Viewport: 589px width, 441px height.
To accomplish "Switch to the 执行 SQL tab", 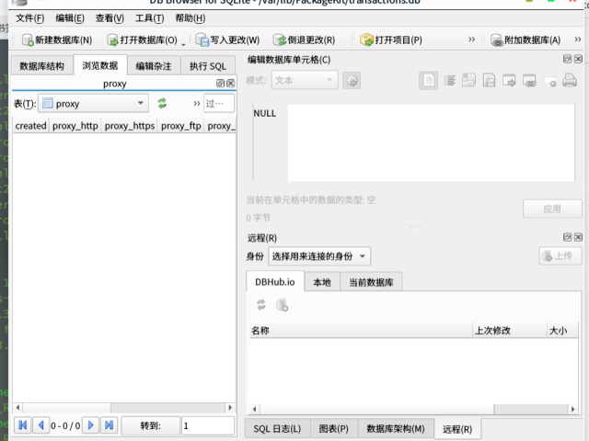I will [x=207, y=66].
